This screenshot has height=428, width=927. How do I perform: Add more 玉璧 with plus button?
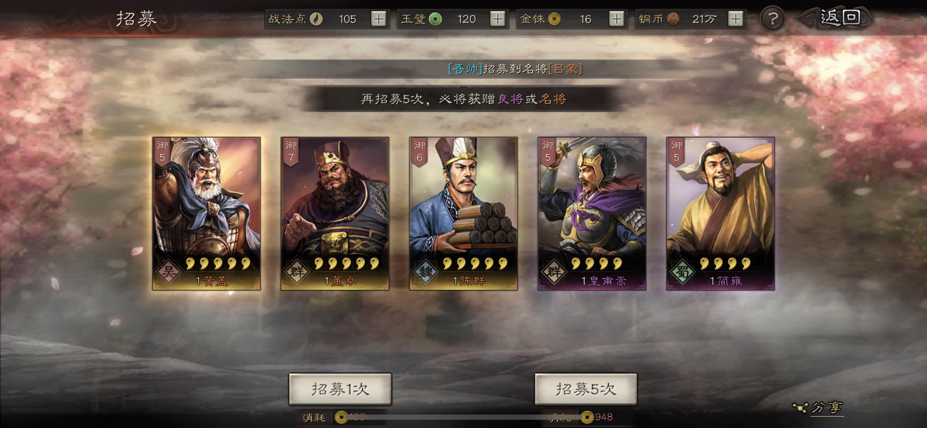(x=498, y=19)
